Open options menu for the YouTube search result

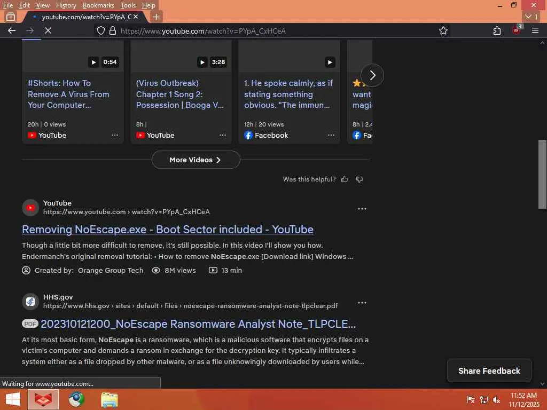[x=362, y=209]
